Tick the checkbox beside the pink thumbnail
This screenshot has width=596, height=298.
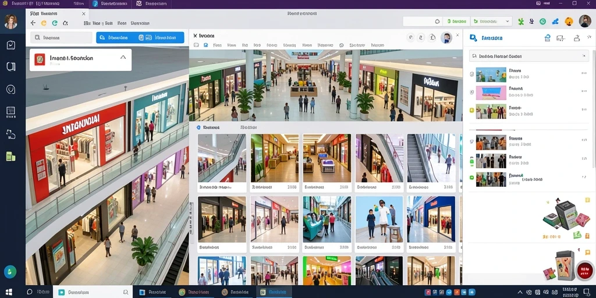pos(471,93)
